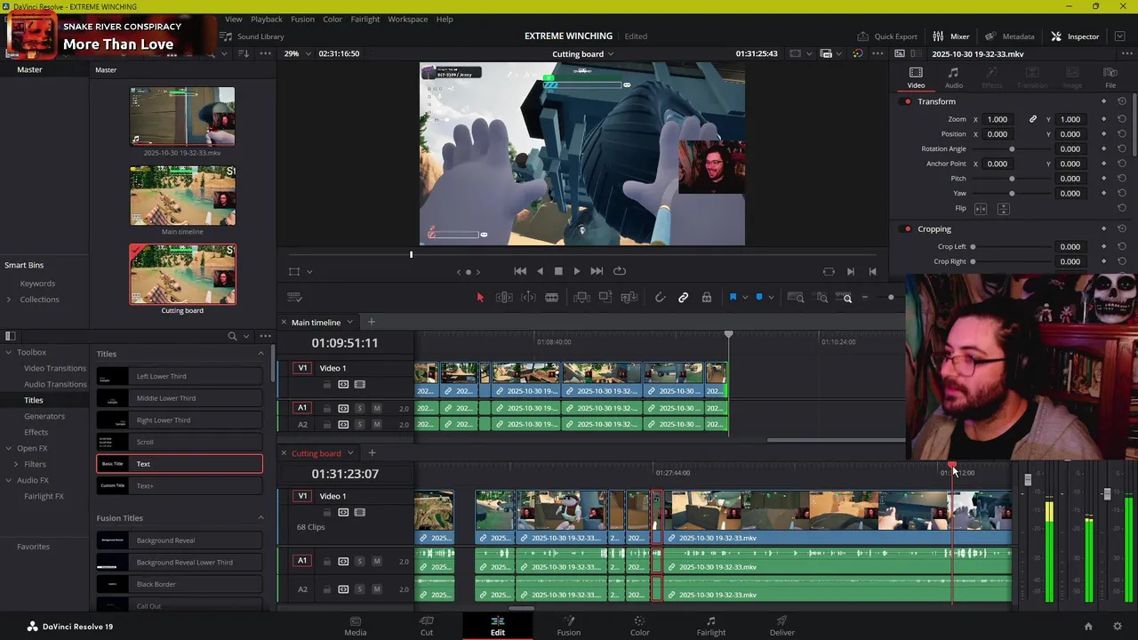The image size is (1138, 640).
Task: Toggle the Cropping enable switch
Action: [x=907, y=229]
